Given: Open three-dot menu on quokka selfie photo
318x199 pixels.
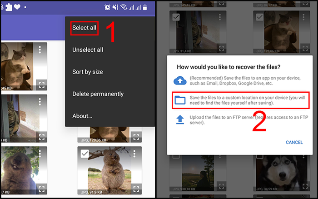Looking at the screenshot, I should (x=40, y=154).
